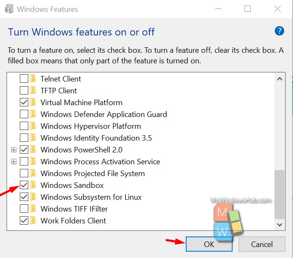Enable the TFTP Client checkbox

pos(24,90)
